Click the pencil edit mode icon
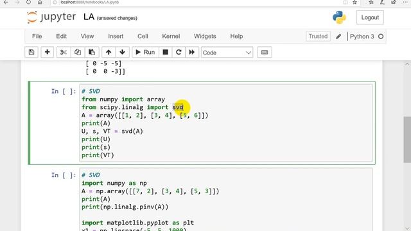 coord(338,37)
